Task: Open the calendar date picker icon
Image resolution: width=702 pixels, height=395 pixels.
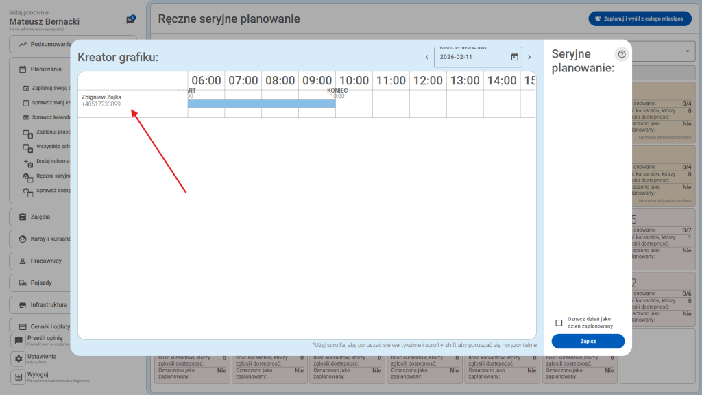Action: [x=514, y=57]
